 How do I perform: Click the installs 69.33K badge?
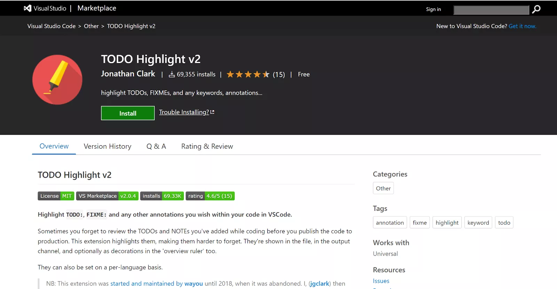pyautogui.click(x=162, y=196)
